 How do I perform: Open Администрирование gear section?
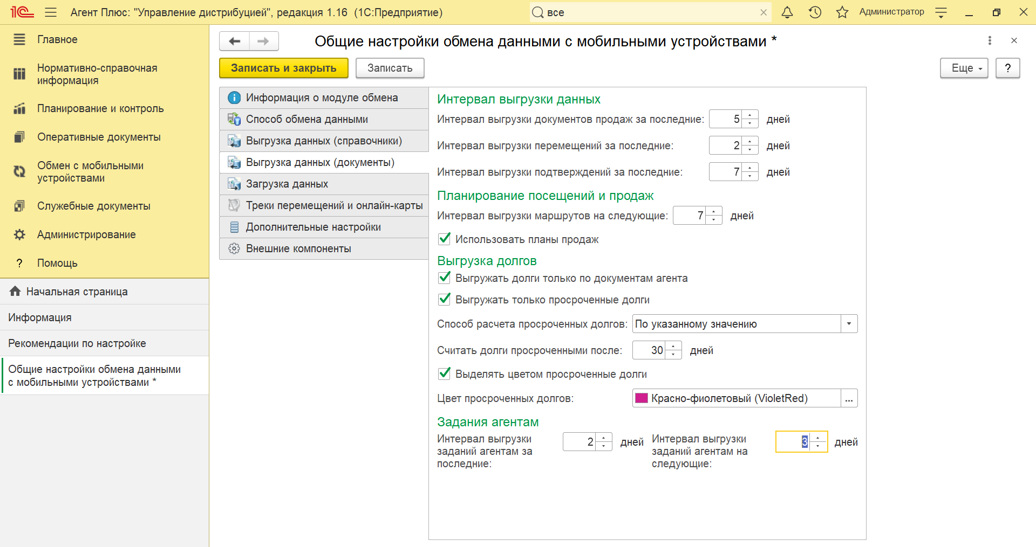[86, 234]
